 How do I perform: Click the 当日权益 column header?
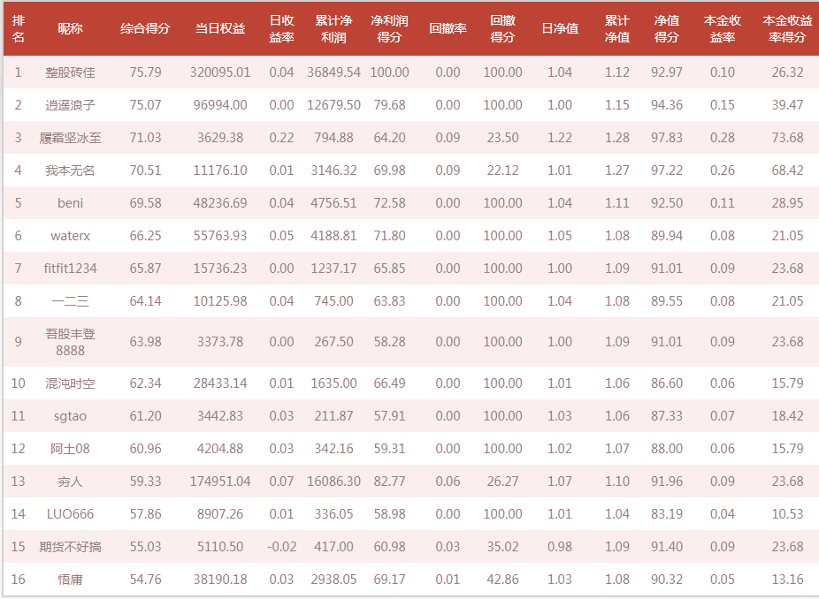[x=220, y=28]
